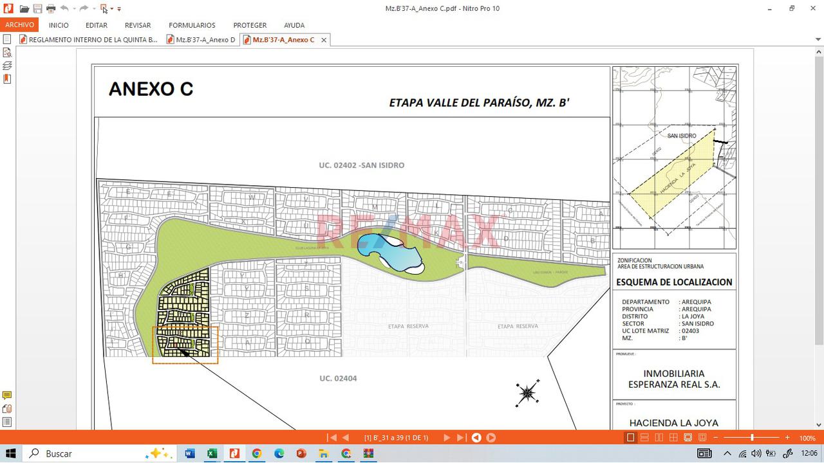Undo the last action
Screen dimensions: 824x463
pyautogui.click(x=64, y=8)
